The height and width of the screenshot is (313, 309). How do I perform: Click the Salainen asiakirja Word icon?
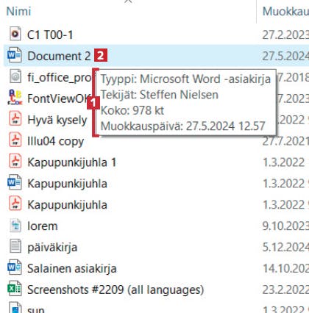15,268
